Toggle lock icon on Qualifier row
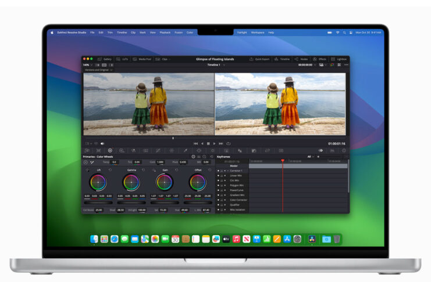431x282 pixels. [222, 205]
